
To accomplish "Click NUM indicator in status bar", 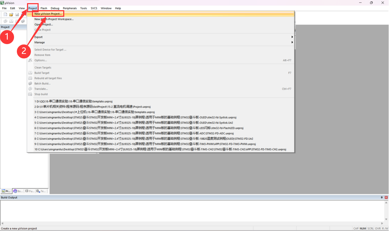I will (x=363, y=229).
